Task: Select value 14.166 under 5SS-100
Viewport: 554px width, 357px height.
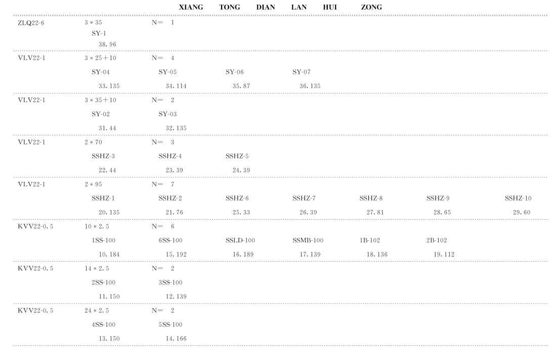Action: tap(176, 339)
